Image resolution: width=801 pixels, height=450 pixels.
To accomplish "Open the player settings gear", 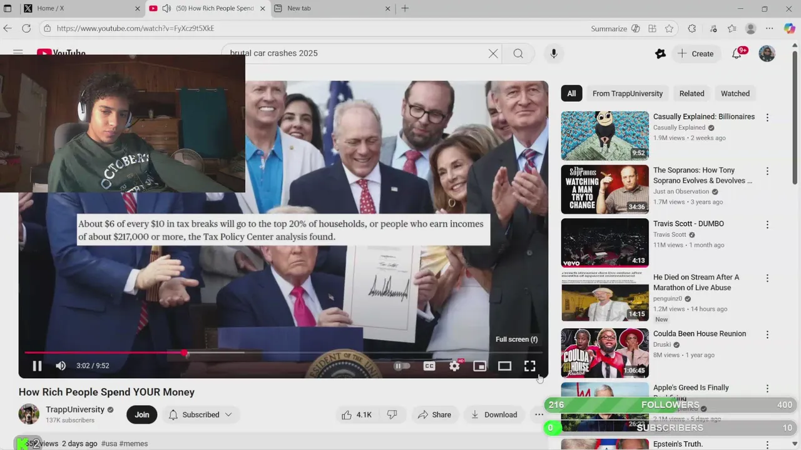I will point(455,366).
